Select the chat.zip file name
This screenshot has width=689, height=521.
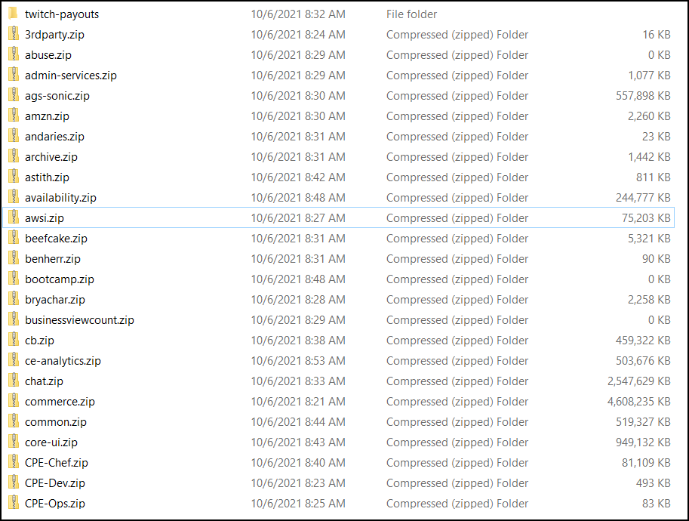pos(44,381)
